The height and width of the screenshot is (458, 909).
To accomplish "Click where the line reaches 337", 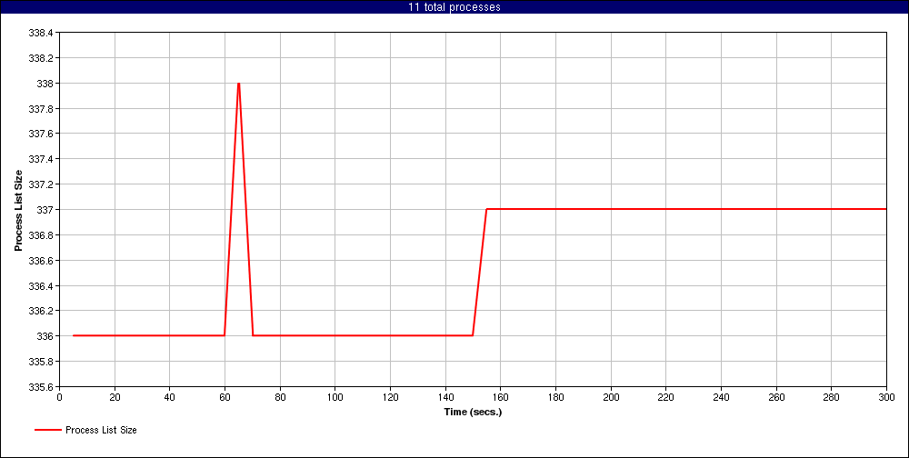I will pyautogui.click(x=487, y=209).
